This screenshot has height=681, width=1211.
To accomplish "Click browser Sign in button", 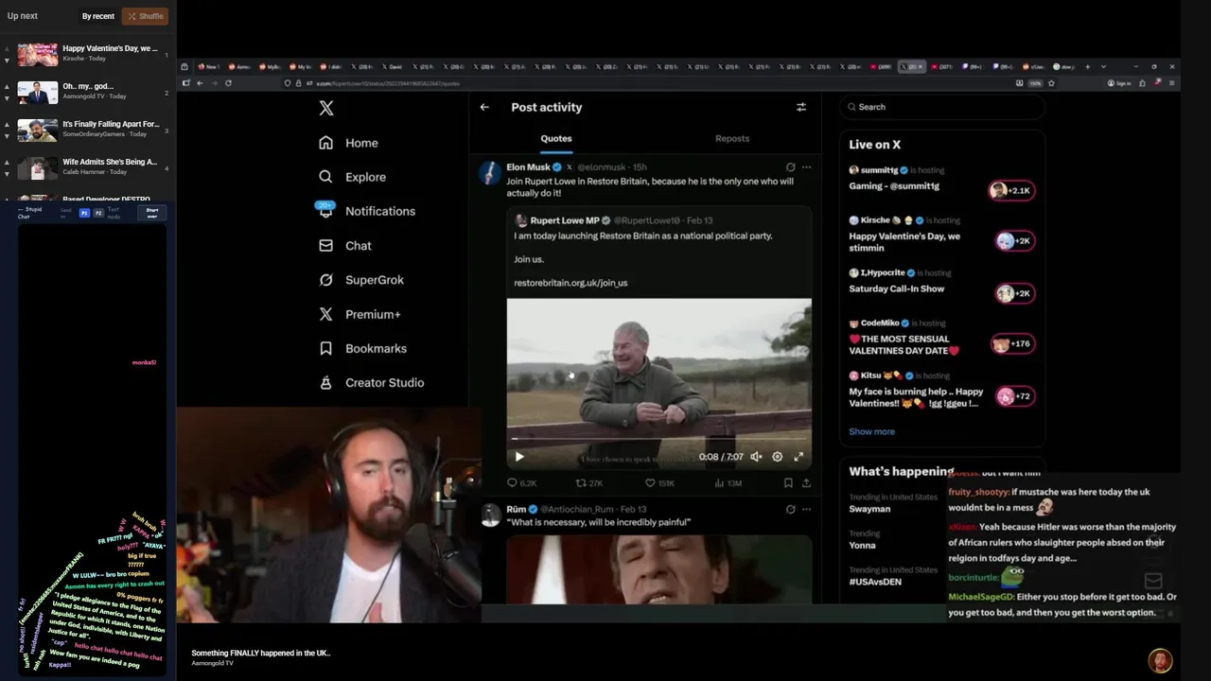I will (x=1118, y=83).
